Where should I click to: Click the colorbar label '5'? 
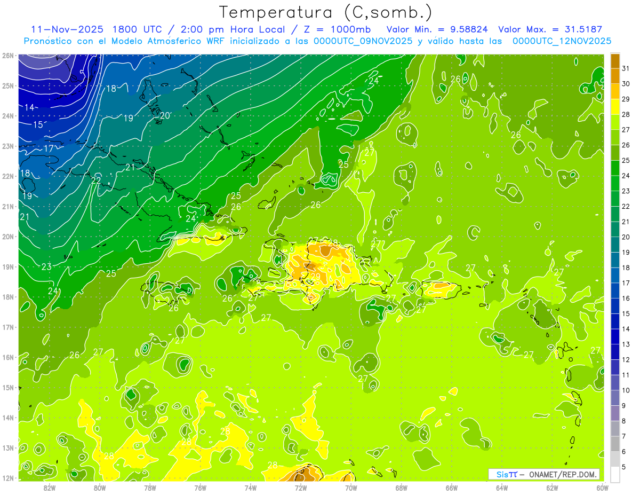coord(624,467)
